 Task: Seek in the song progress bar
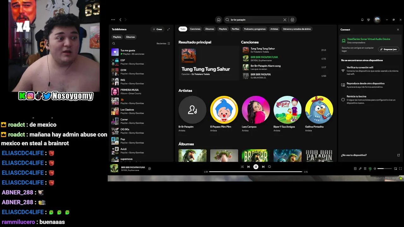click(256, 172)
